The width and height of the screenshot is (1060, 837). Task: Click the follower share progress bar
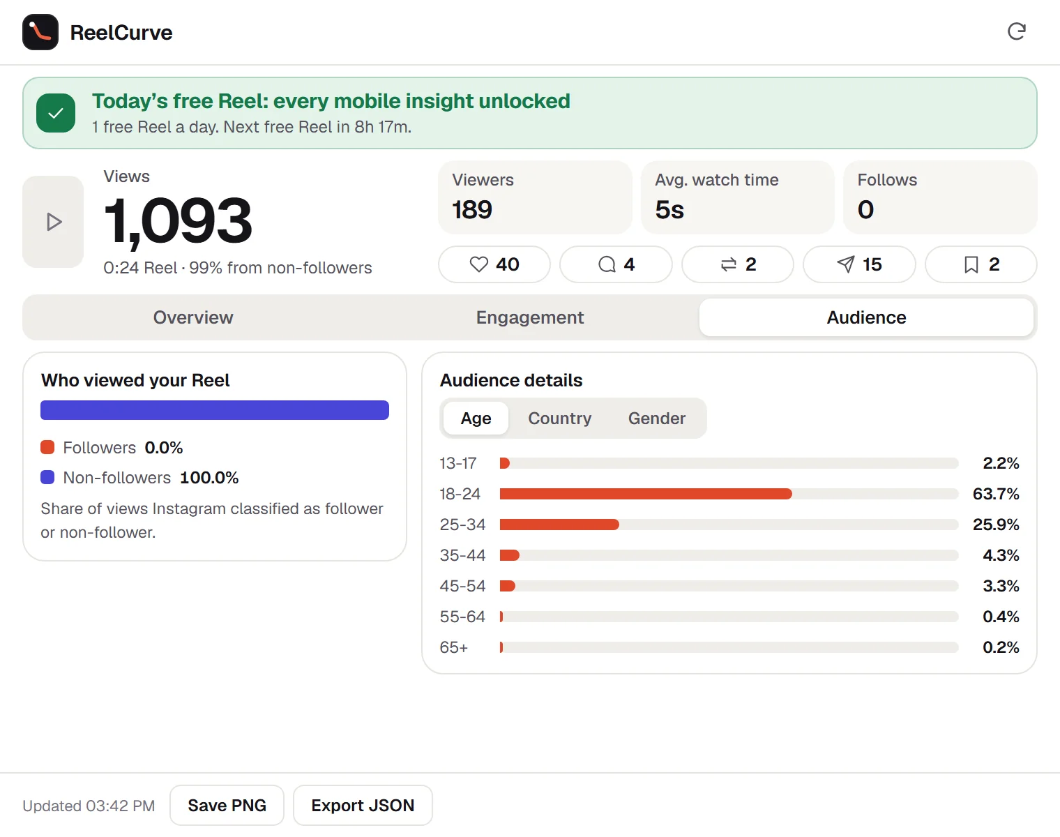click(215, 410)
